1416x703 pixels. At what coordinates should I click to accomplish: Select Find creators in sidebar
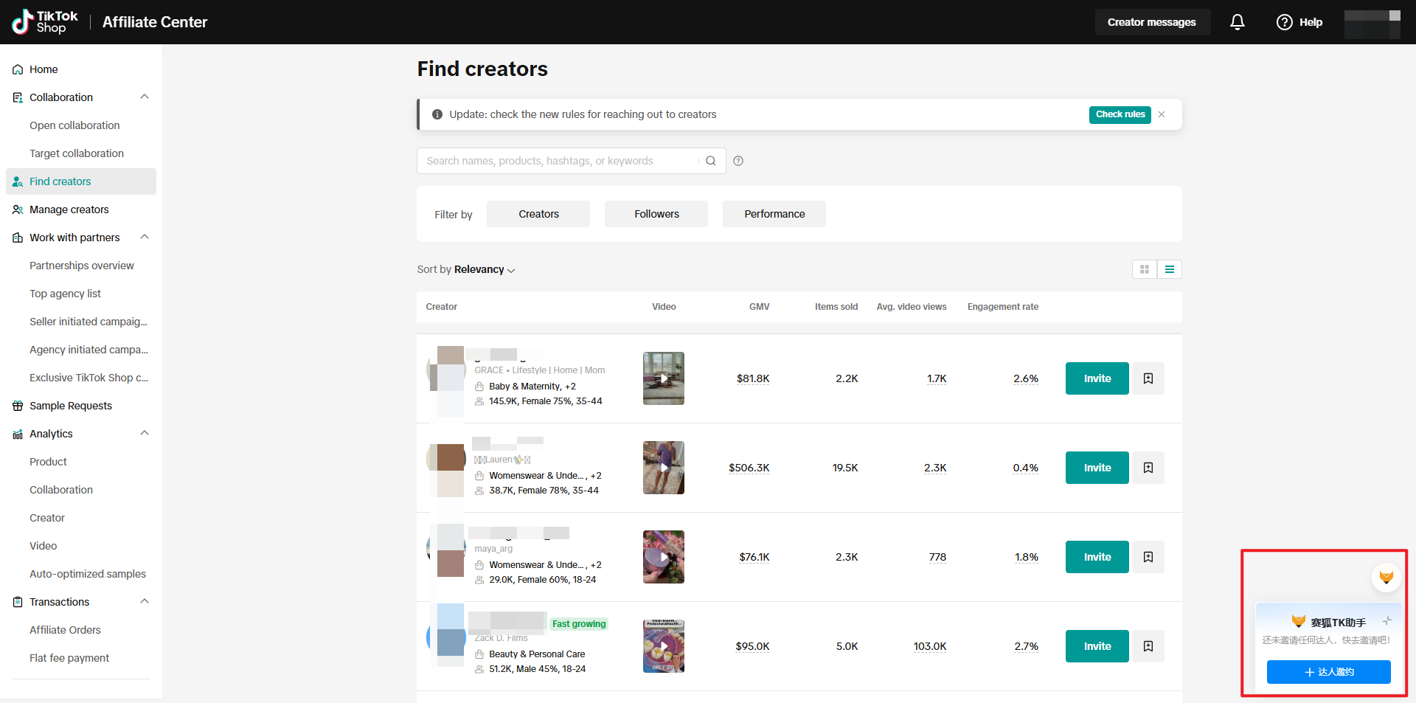81,181
